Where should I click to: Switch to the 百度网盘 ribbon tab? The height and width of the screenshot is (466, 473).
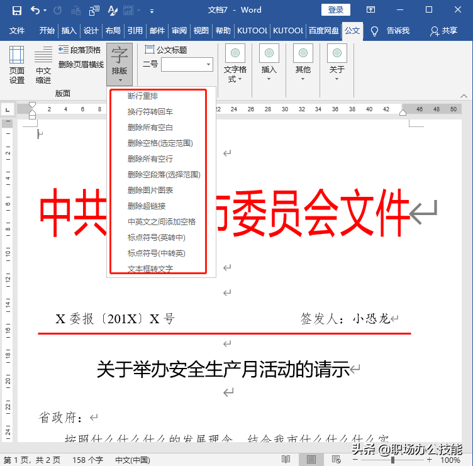click(323, 31)
